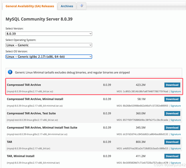Click MD5 hash starting with 8b268e53
Viewport: 186px width, 168px height.
tap(145, 106)
